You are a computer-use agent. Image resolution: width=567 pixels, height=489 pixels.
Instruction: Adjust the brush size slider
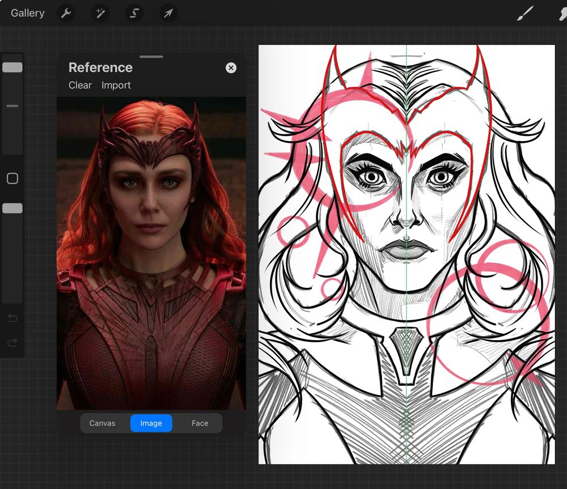click(12, 66)
